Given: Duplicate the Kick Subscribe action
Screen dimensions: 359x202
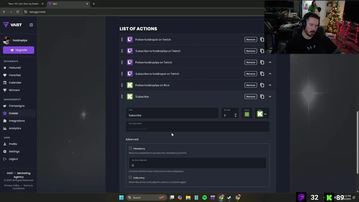Looking at the screenshot, I should (x=262, y=97).
